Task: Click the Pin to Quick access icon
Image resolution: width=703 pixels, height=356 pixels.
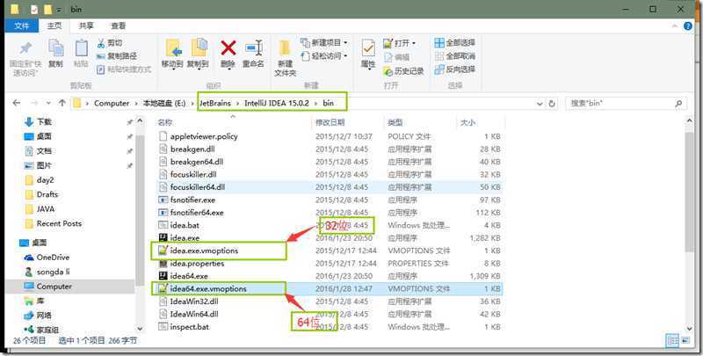Action: (25, 48)
